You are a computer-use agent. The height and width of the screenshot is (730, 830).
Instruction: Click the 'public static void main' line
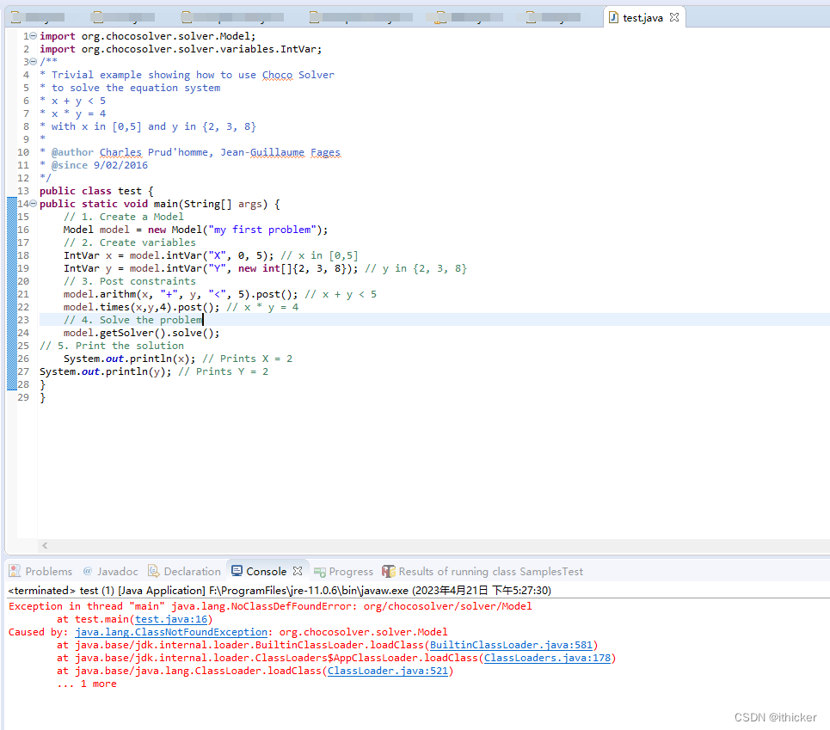(x=160, y=204)
